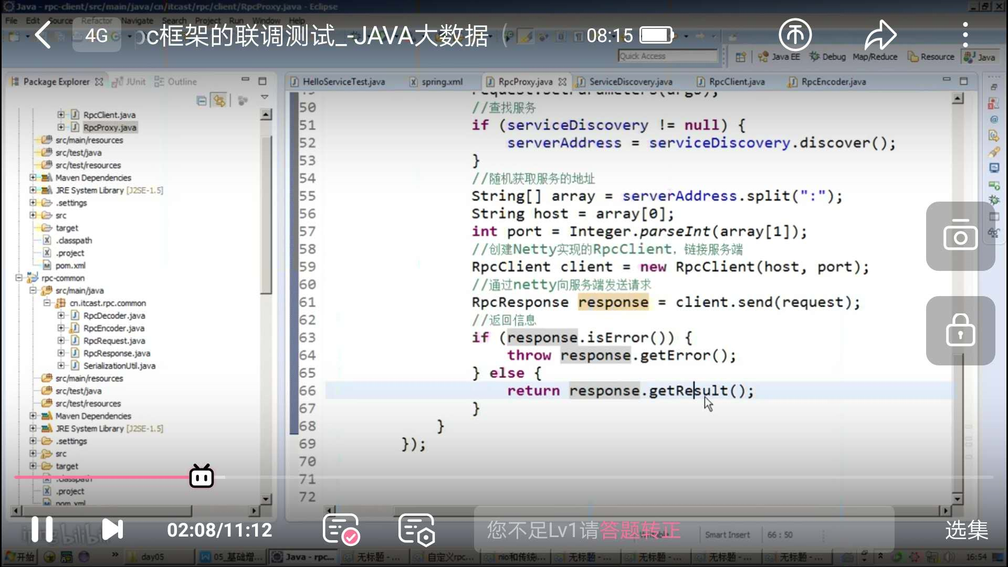The height and width of the screenshot is (567, 1008).
Task: Switch to the Outline view tab
Action: (176, 82)
